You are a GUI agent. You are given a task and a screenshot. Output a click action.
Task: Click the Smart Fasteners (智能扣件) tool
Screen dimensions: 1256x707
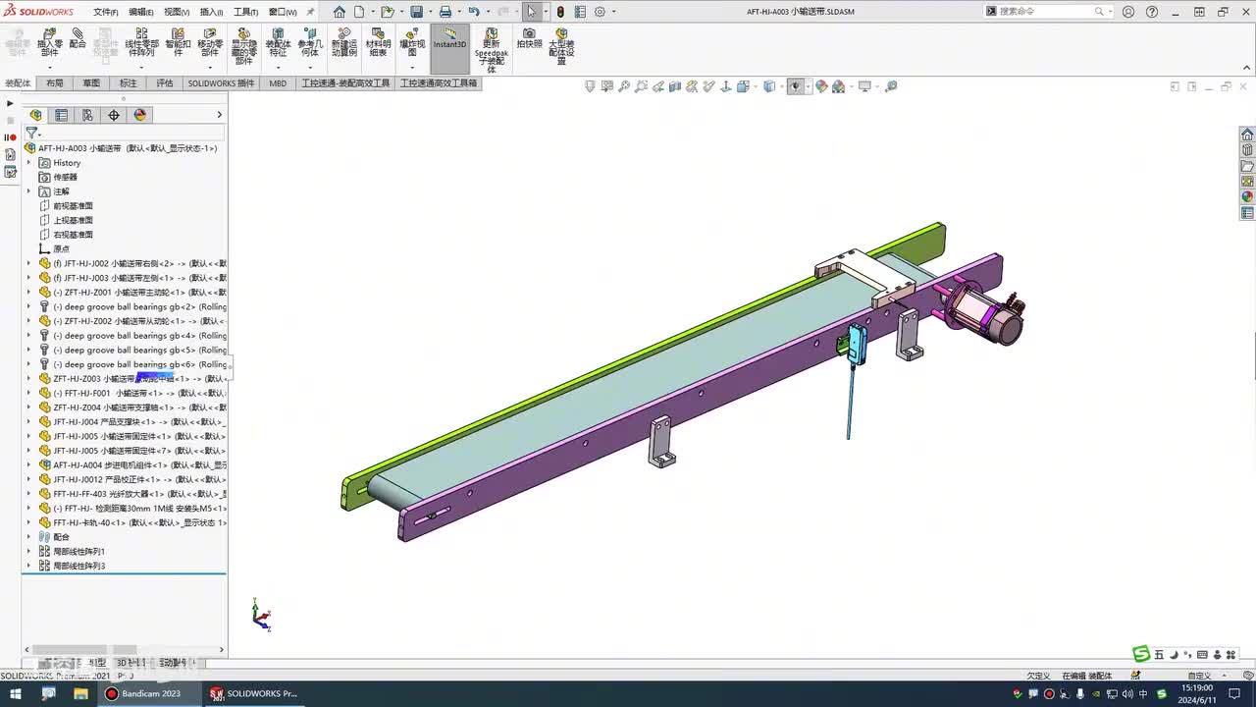pyautogui.click(x=178, y=42)
